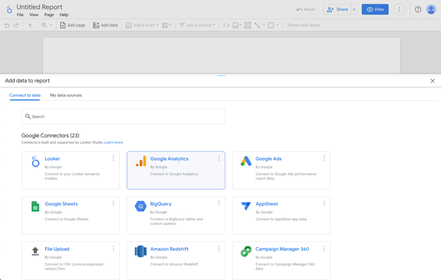Screen dimensions: 441x280
Task: Open the Help menu
Action: click(x=64, y=15)
